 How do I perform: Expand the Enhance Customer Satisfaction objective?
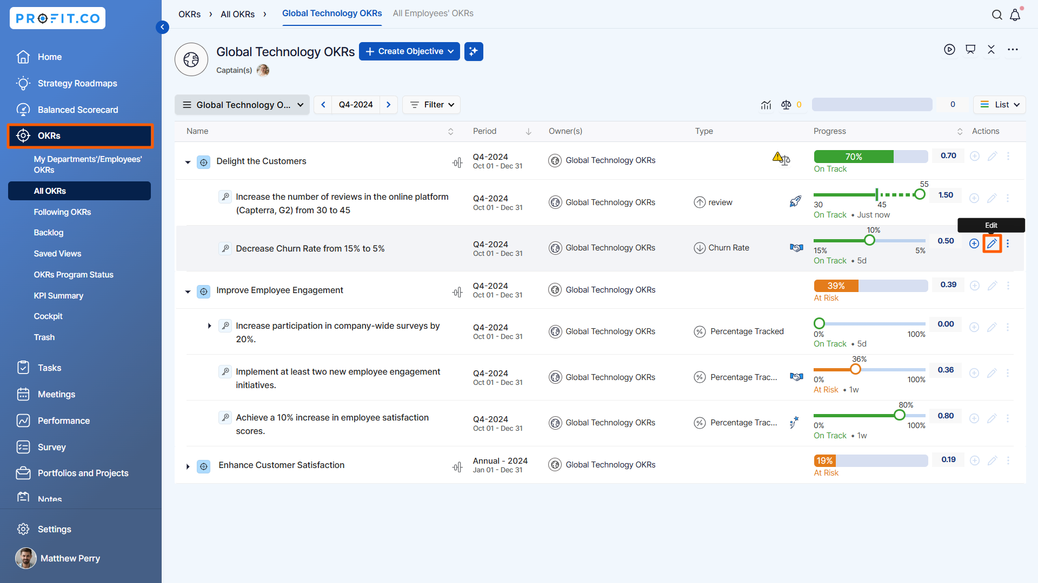click(x=188, y=466)
